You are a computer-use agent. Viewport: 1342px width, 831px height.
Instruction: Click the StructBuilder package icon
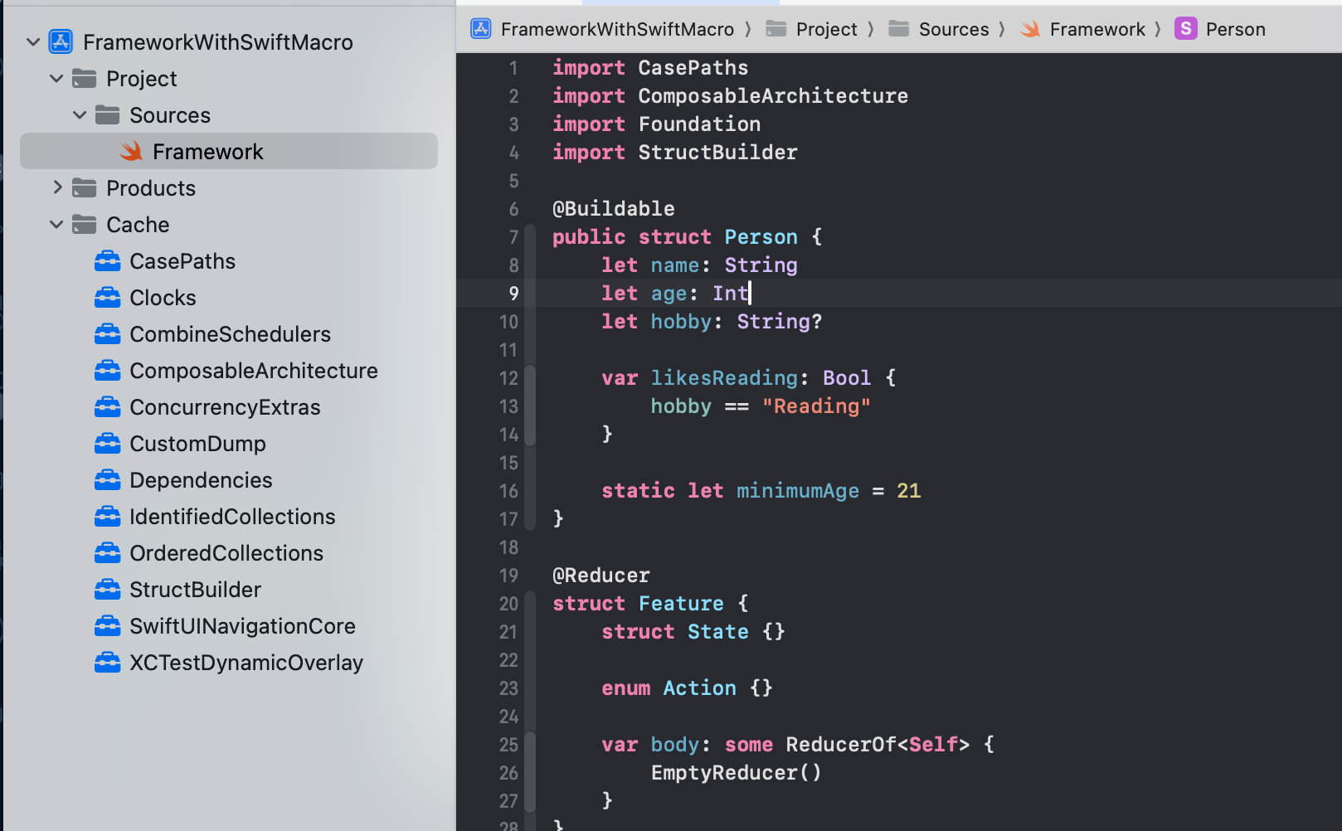tap(108, 589)
